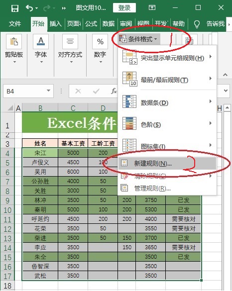Click the Name Box showing B4

[x=28, y=91]
